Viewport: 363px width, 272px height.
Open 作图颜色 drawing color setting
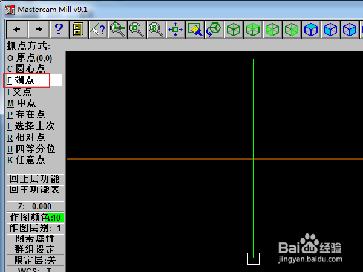(35, 217)
